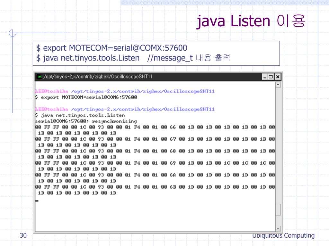Screen dimensions: 329x246
Task: Click hex packet line containing '00 68'
Action: tap(155, 151)
